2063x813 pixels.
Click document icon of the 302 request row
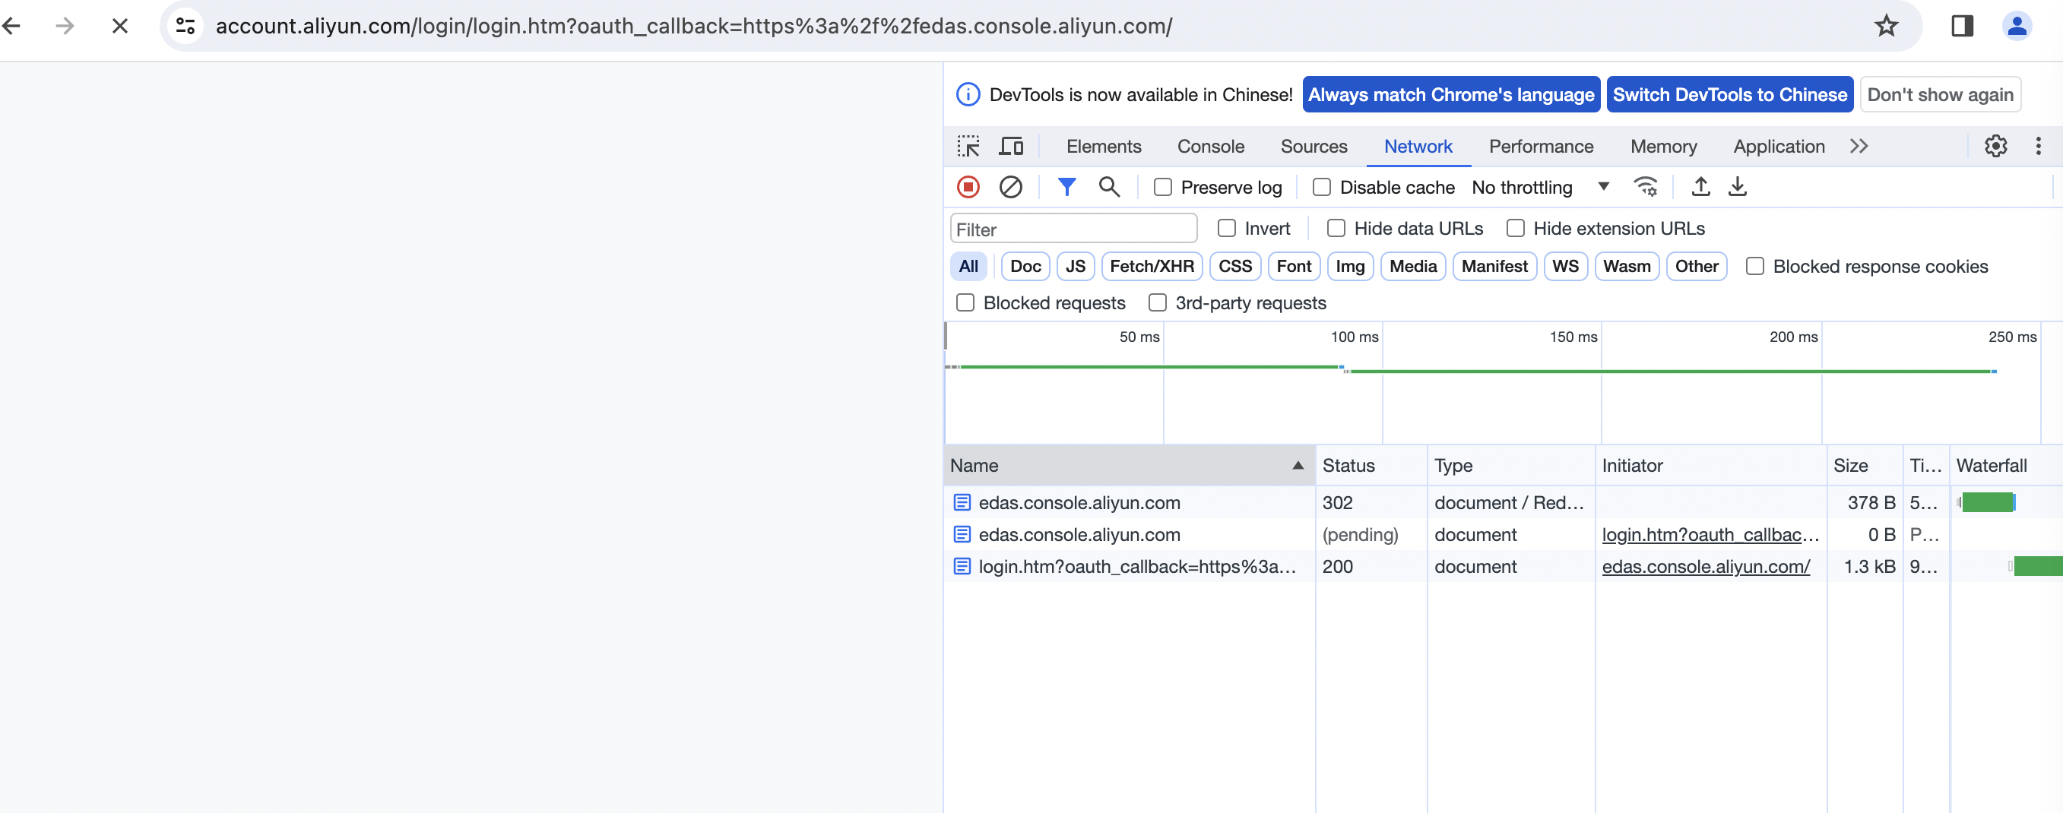point(962,502)
